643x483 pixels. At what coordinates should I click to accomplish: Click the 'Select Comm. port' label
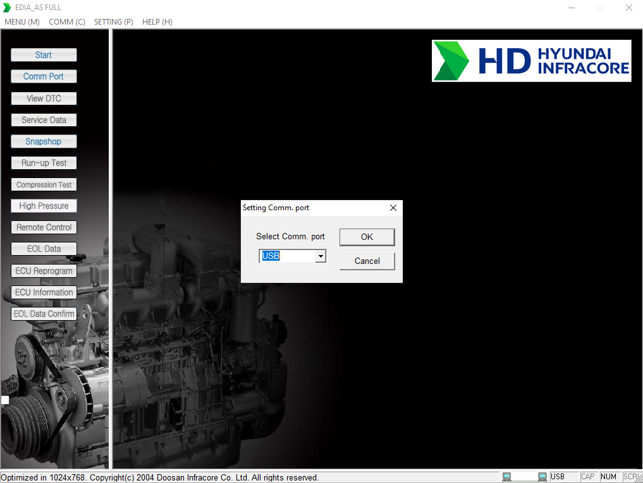point(290,236)
